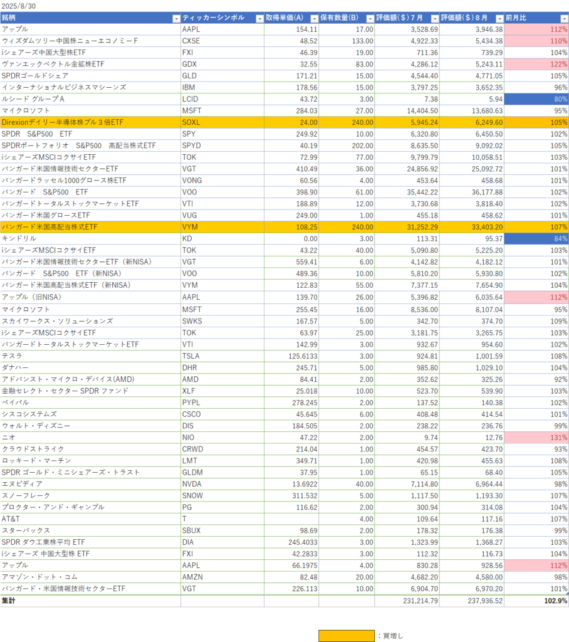Click the Direxionデイリー半導体株ブル3倍ETF name cell

click(x=90, y=122)
